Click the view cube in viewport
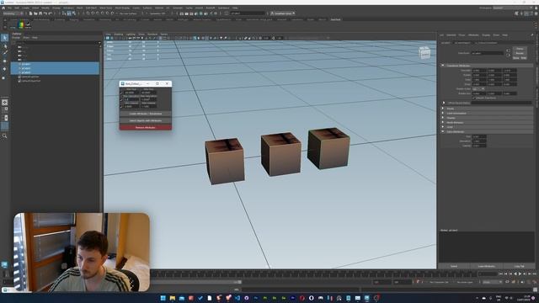The height and width of the screenshot is (303, 539). (x=424, y=52)
